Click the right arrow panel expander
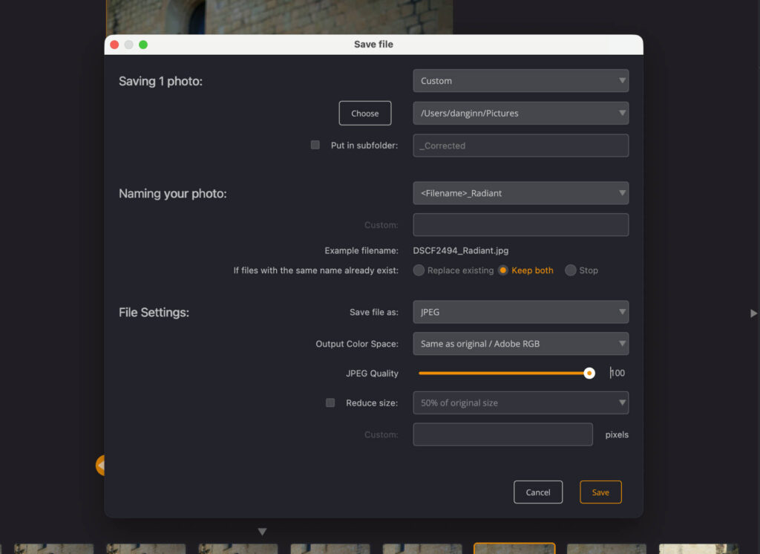Screen dimensions: 760x554 pos(753,313)
